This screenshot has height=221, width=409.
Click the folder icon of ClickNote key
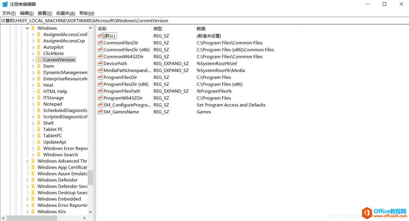39,53
